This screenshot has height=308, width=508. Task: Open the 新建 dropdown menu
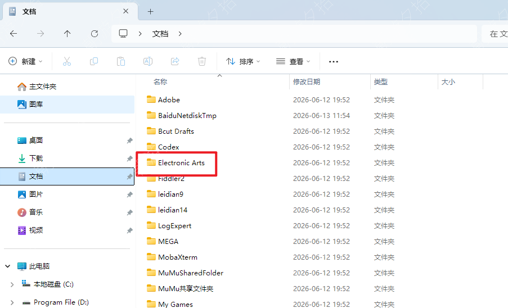(x=25, y=61)
